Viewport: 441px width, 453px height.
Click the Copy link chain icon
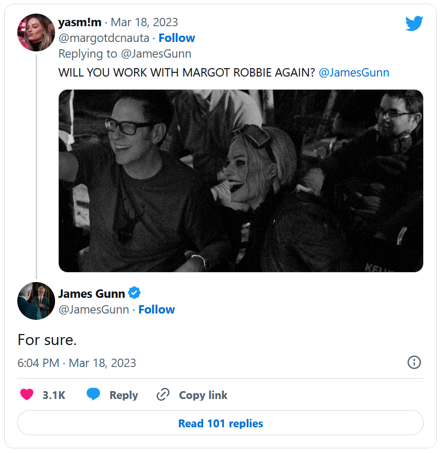163,395
